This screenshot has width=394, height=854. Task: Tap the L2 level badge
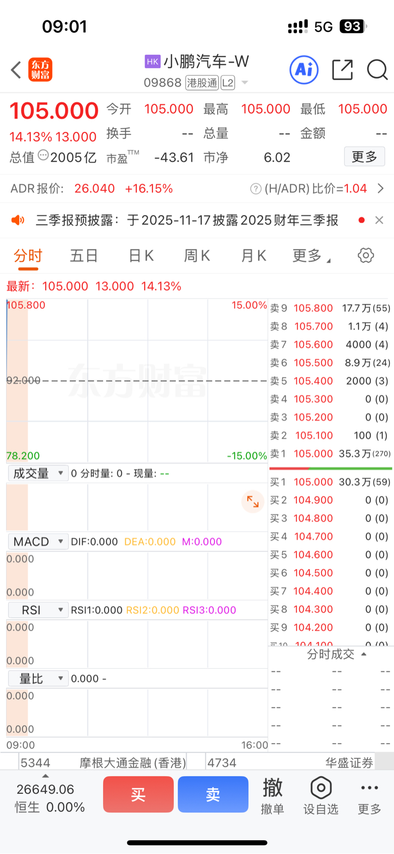[228, 83]
